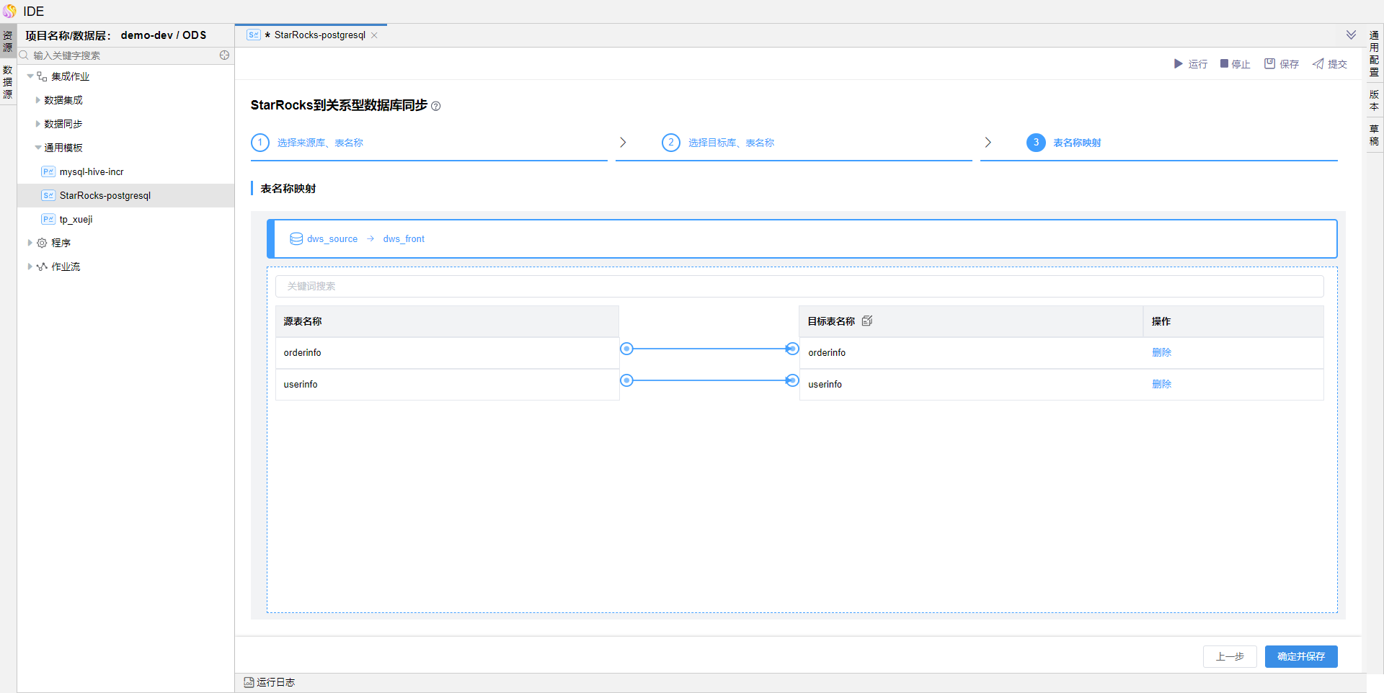Click the Save (保存) toolbar icon

[1269, 64]
